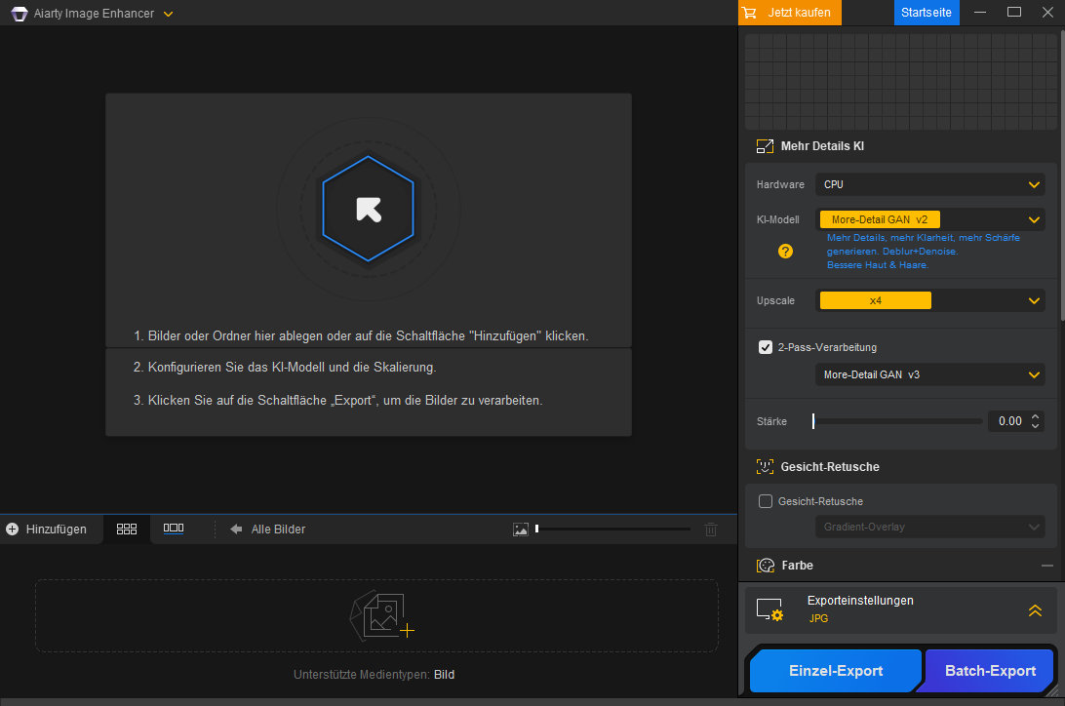Open the Hardware CPU dropdown
Image resolution: width=1065 pixels, height=706 pixels.
coord(929,184)
